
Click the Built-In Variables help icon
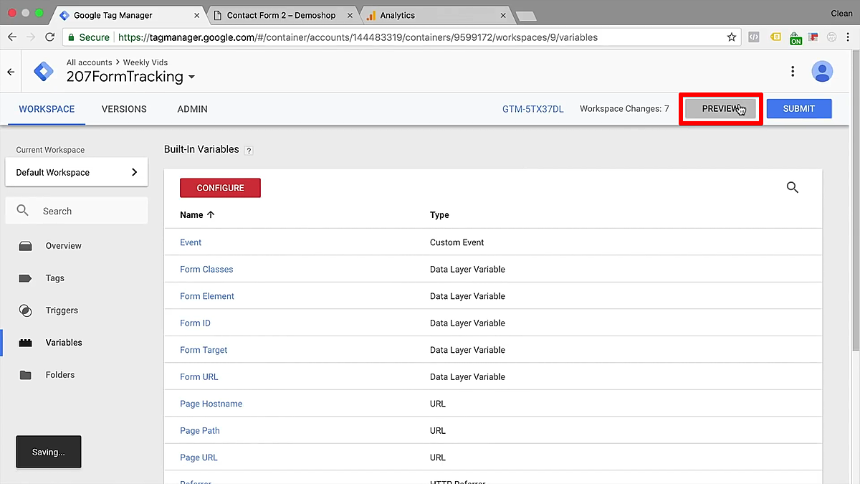tap(249, 151)
